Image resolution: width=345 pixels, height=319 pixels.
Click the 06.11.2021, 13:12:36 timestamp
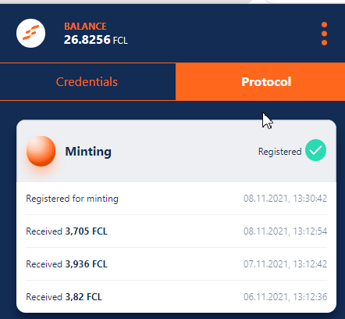(285, 297)
